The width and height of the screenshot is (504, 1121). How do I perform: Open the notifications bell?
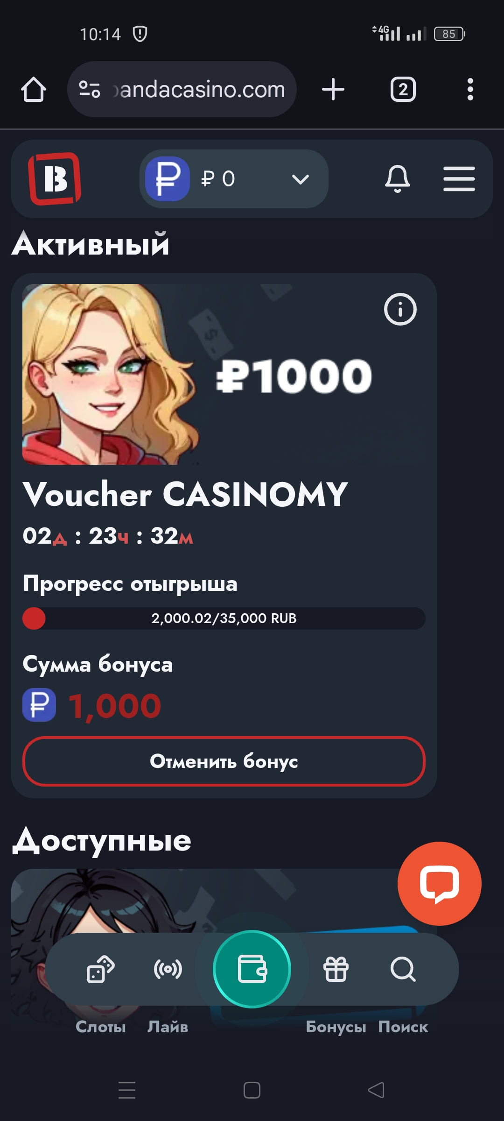click(x=398, y=178)
